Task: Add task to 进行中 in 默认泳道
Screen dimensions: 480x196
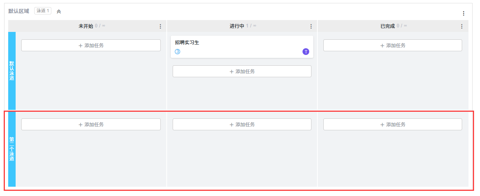Action: (x=242, y=71)
